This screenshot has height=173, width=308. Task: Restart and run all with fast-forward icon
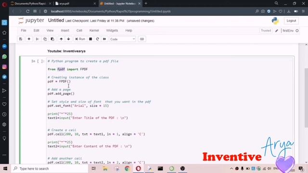(104, 39)
